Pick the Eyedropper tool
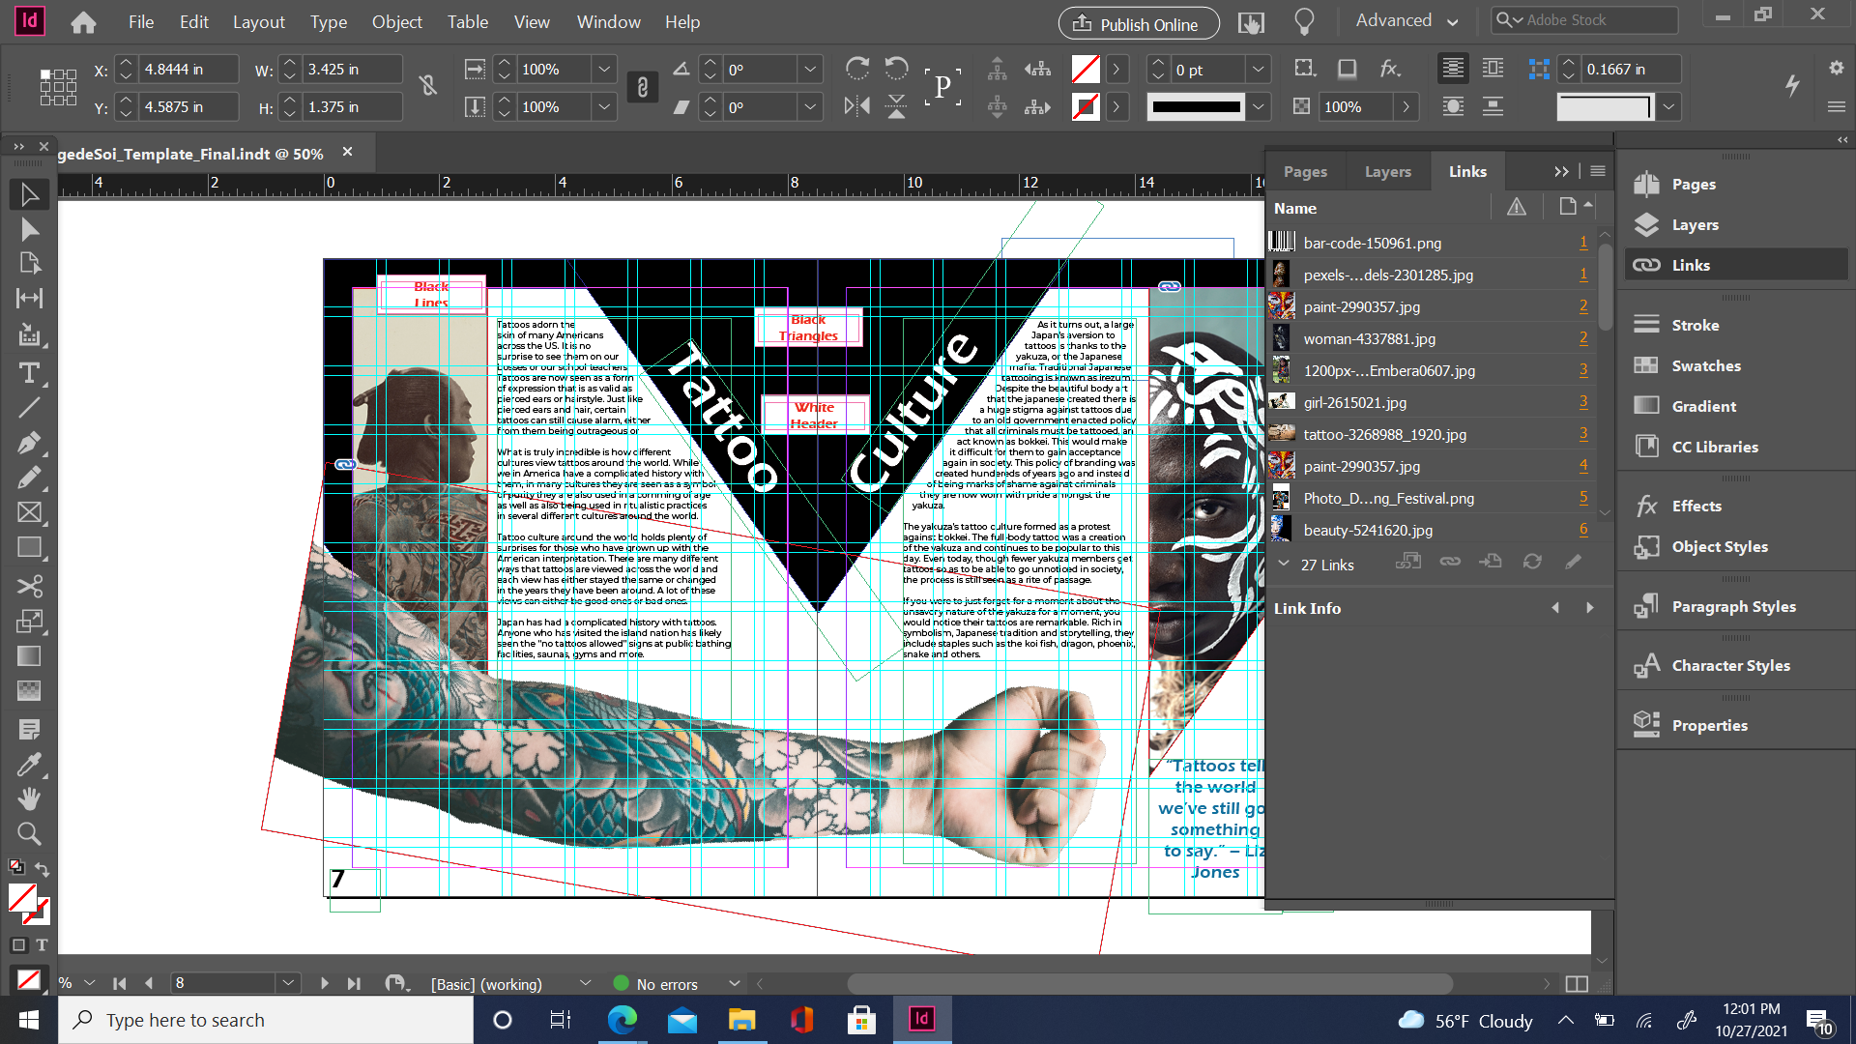The image size is (1856, 1044). pos(29,765)
